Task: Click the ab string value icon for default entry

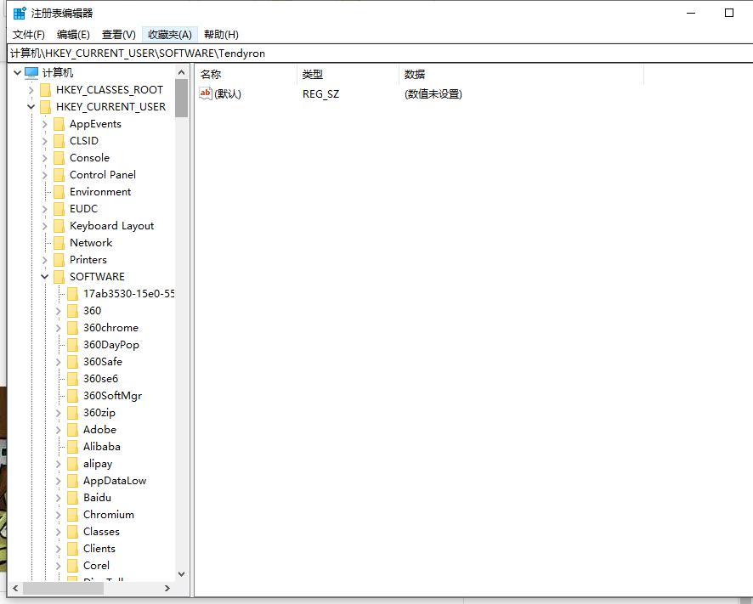Action: 206,93
